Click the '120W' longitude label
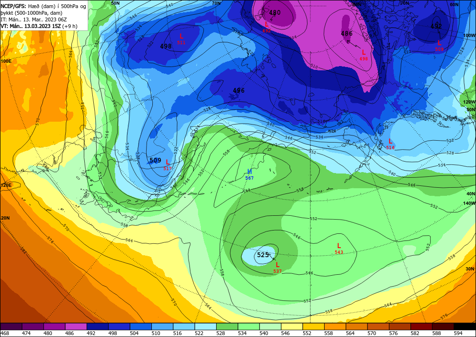 coord(469,102)
